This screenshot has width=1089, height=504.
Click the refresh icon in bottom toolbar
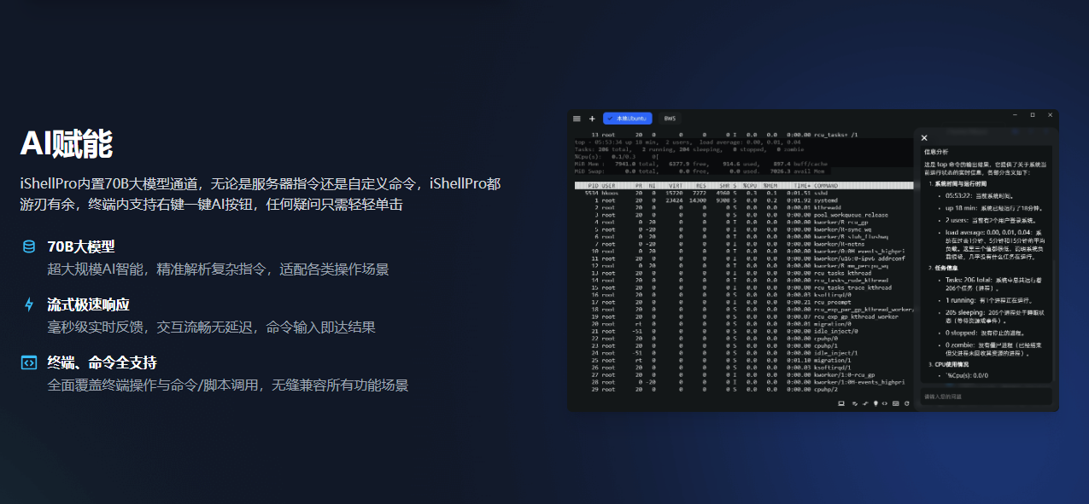click(x=907, y=403)
